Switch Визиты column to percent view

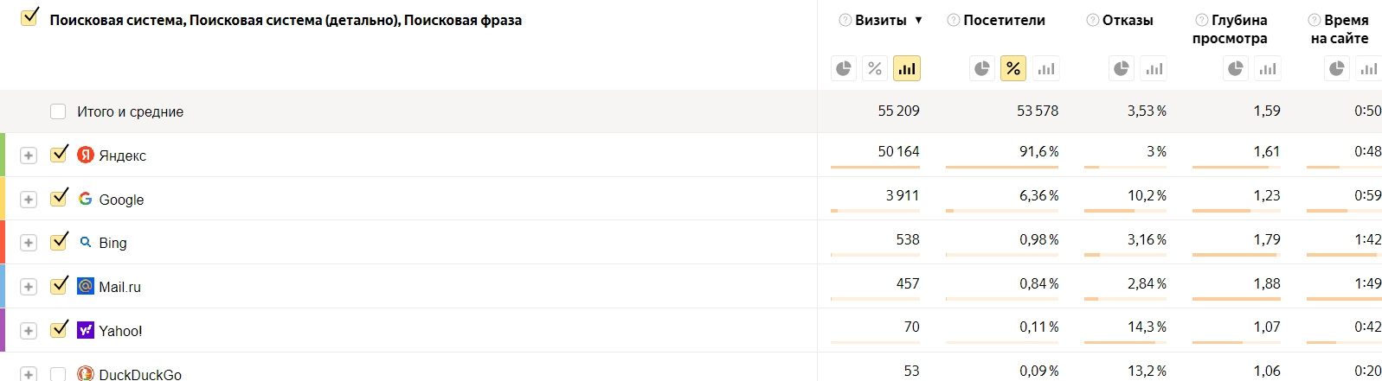point(875,68)
